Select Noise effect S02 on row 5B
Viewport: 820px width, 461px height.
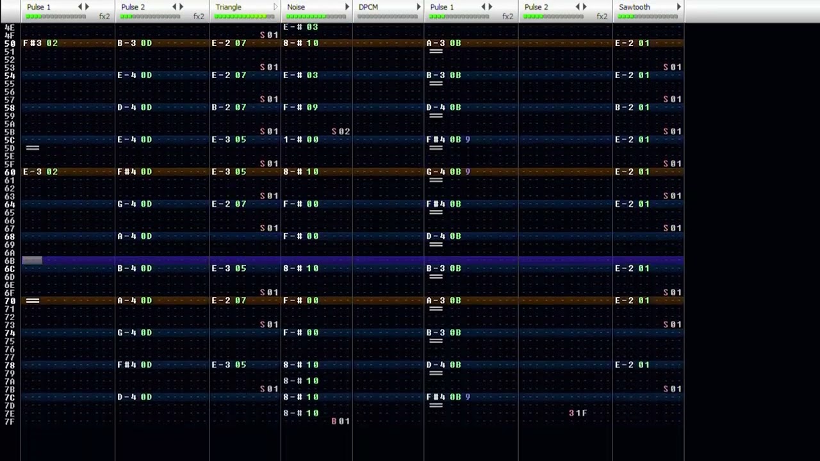pyautogui.click(x=341, y=131)
